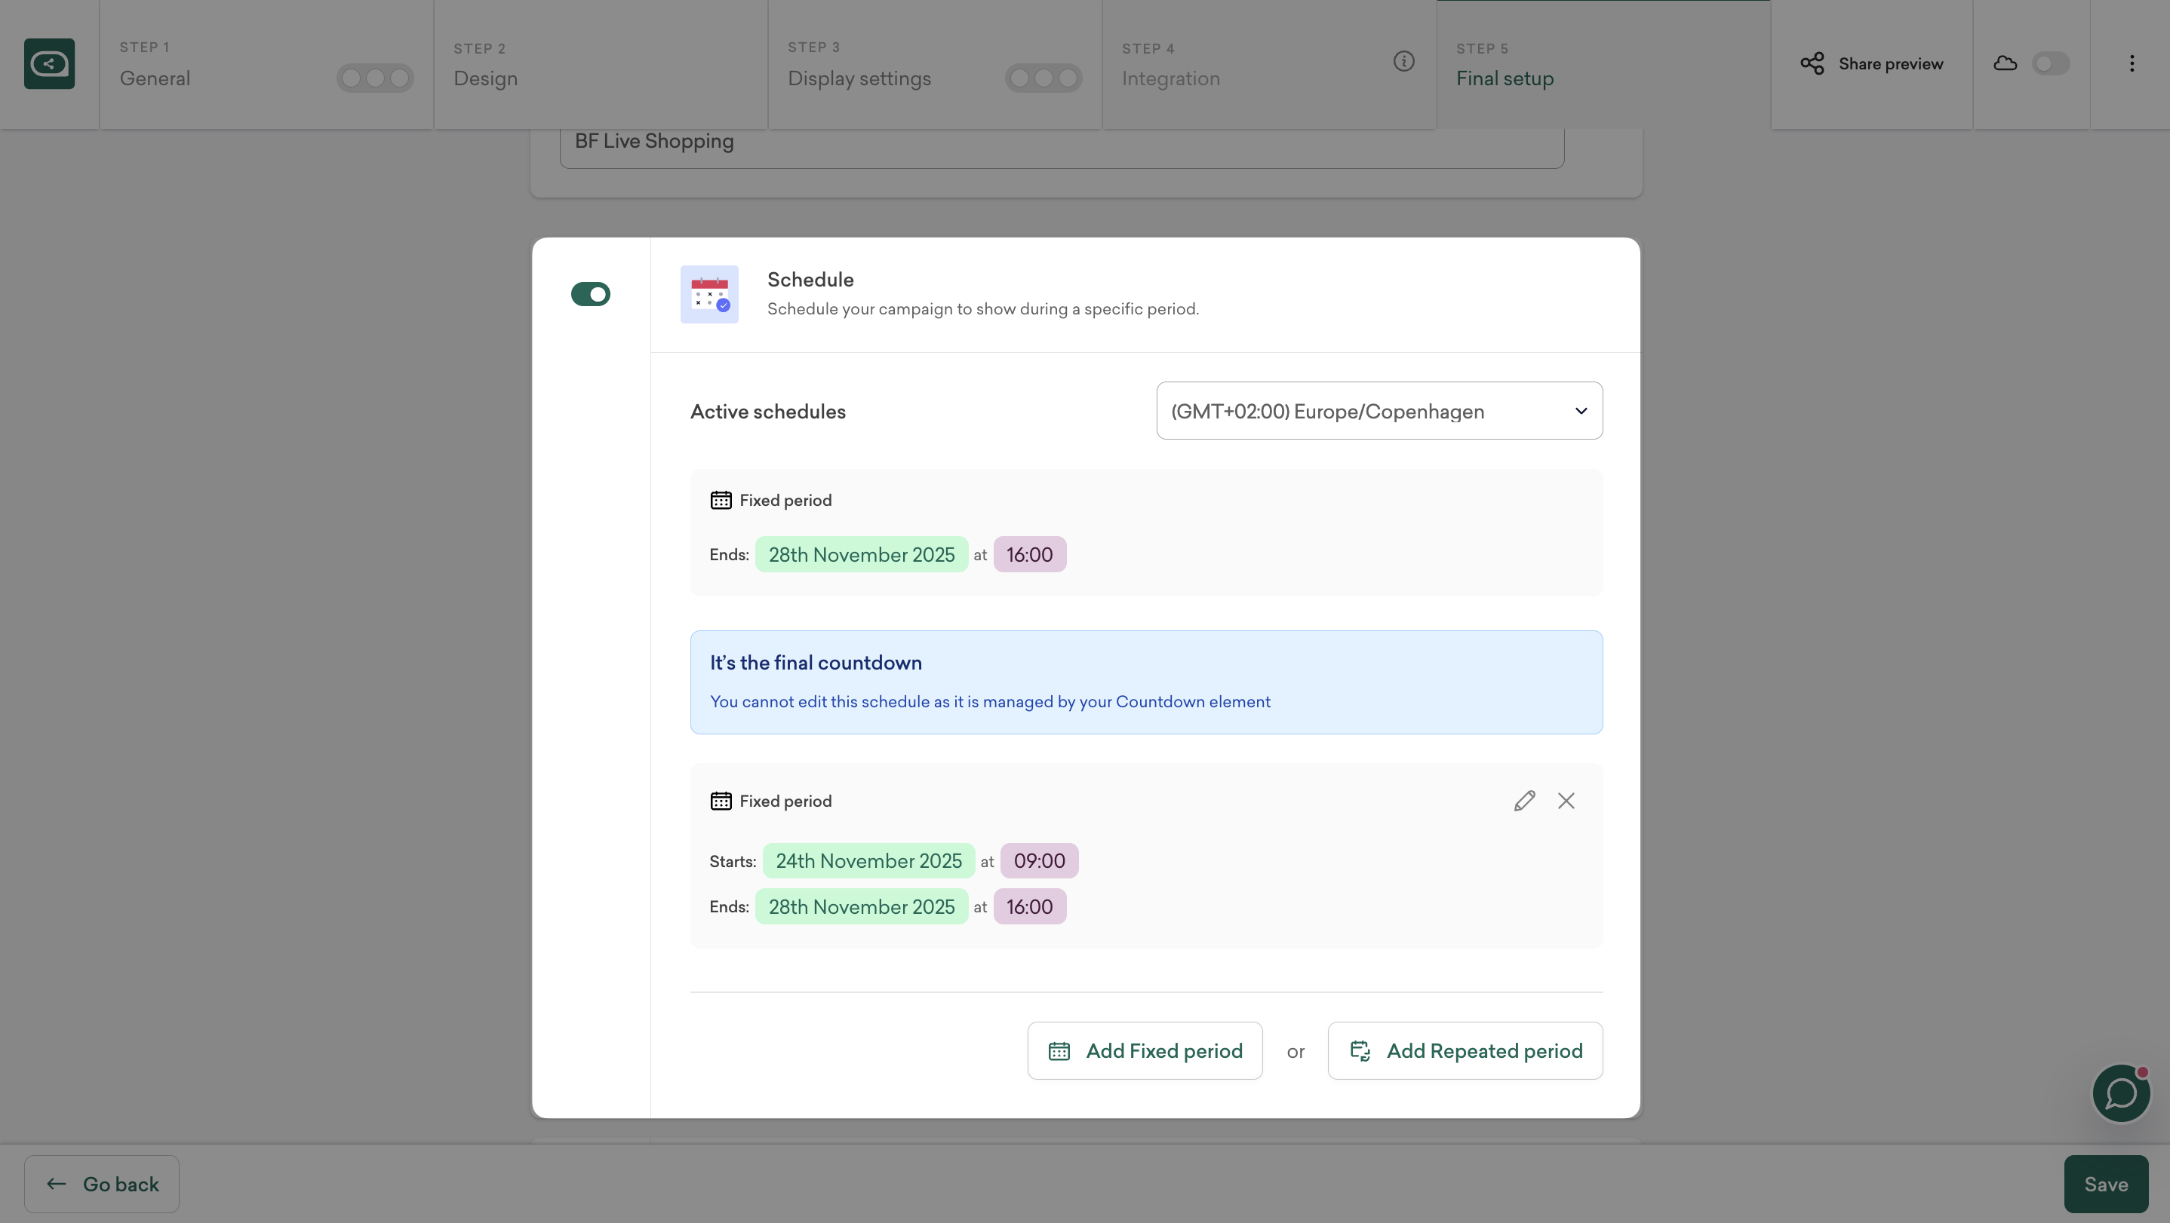Click the editable period end date 28th November
The height and width of the screenshot is (1223, 2170).
(861, 906)
